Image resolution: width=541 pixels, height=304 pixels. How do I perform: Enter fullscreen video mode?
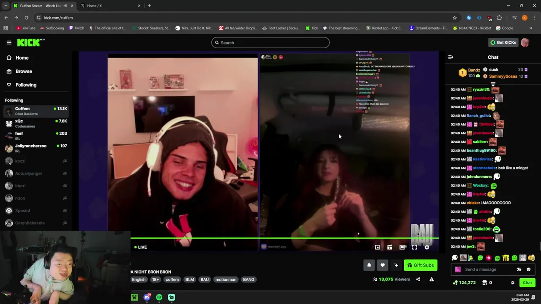point(415,247)
